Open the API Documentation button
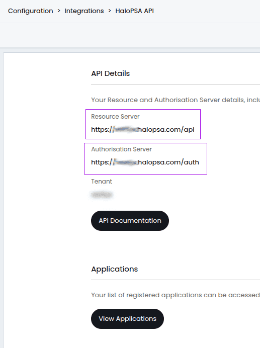Viewport: 260px width, 348px height. point(130,221)
